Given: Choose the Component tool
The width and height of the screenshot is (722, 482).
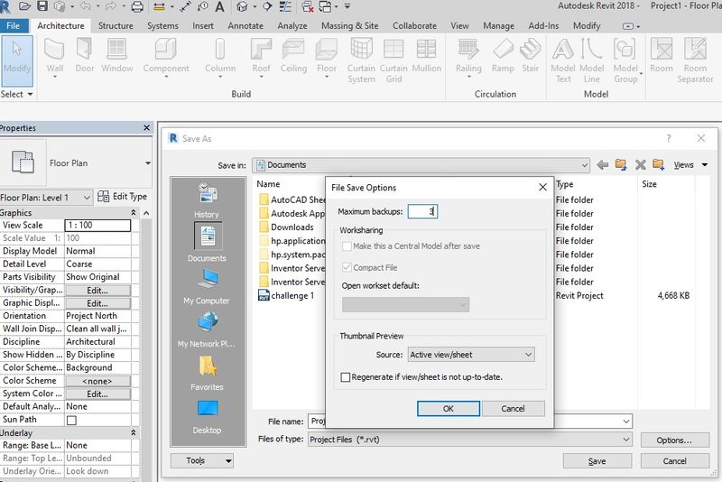Looking at the screenshot, I should point(166,57).
